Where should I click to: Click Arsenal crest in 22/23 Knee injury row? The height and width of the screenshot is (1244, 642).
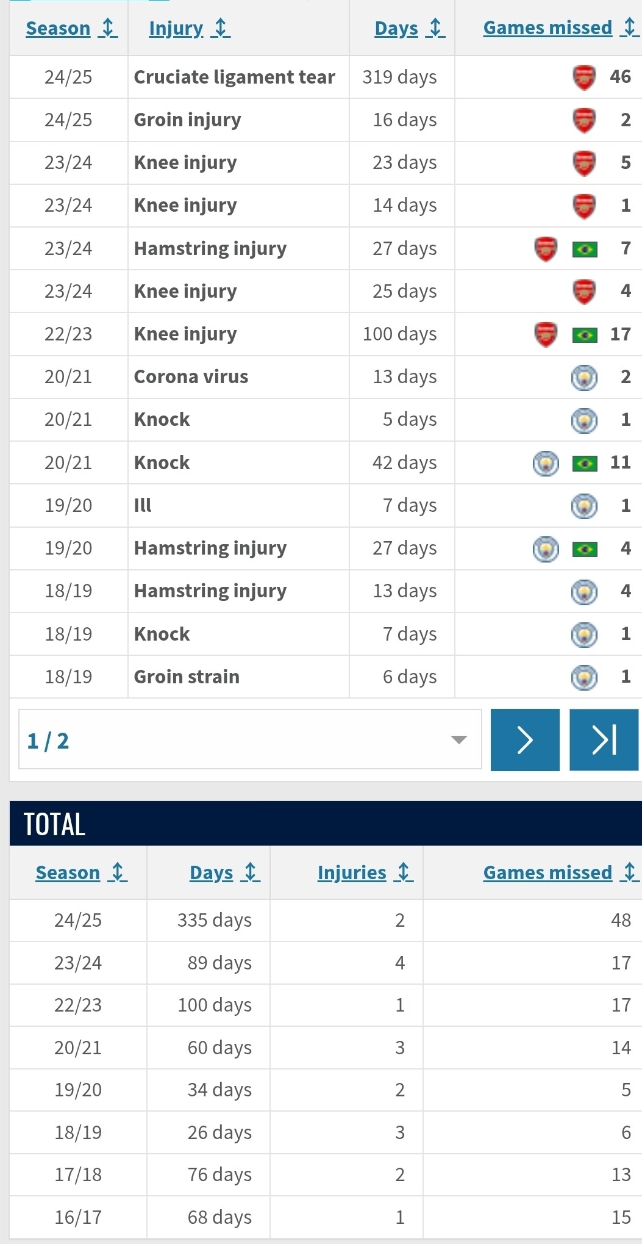[546, 334]
